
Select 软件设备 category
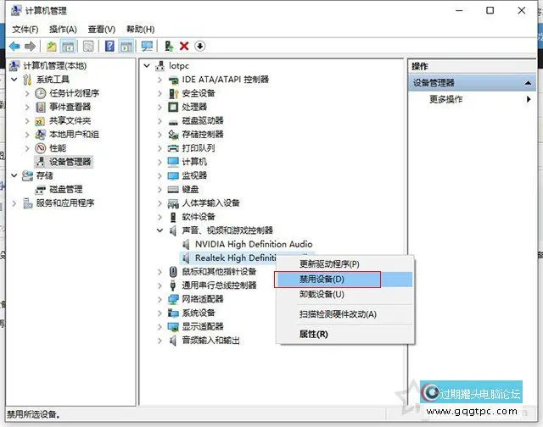tap(199, 217)
